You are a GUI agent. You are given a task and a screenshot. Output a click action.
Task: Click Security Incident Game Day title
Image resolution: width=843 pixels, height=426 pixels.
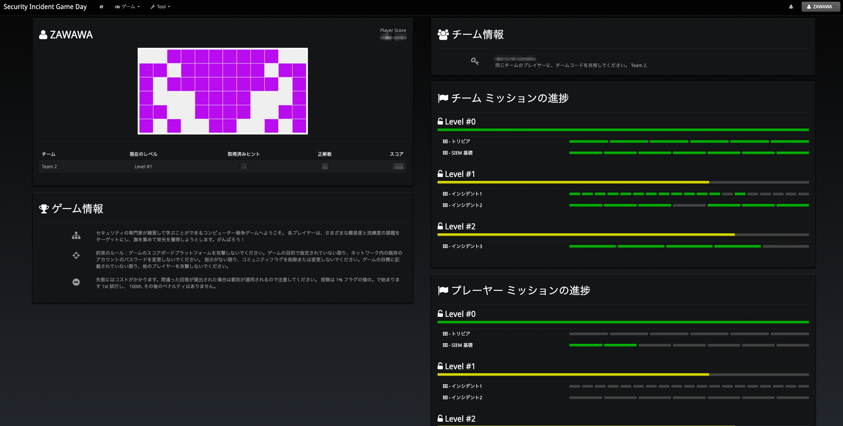click(x=45, y=7)
